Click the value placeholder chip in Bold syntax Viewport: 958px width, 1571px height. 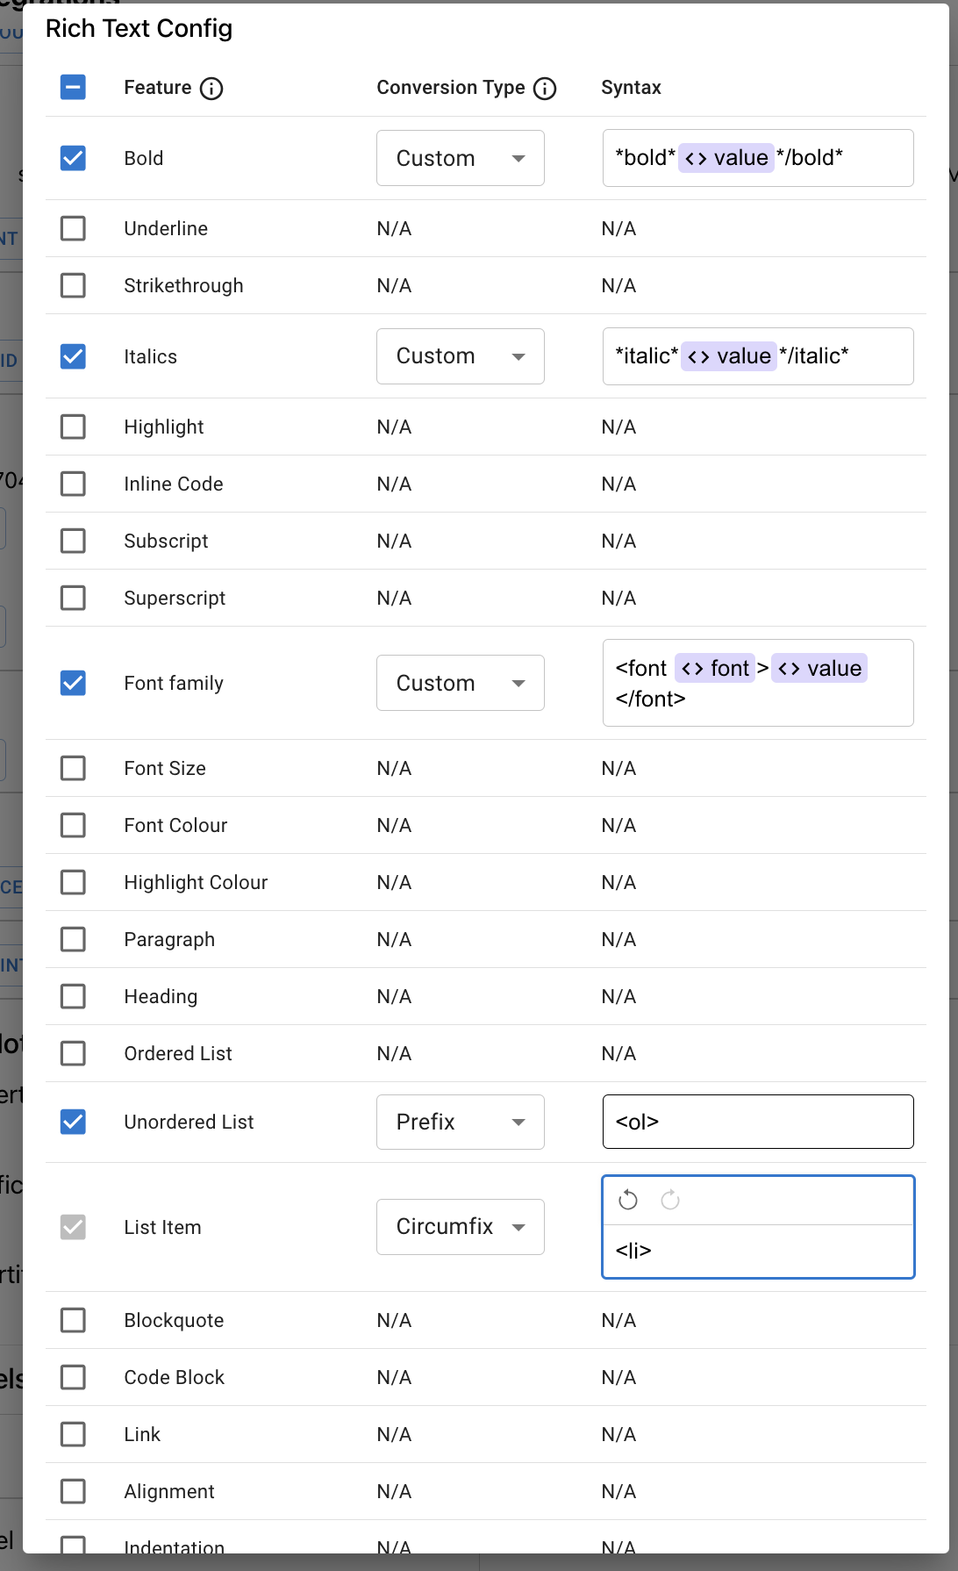click(x=726, y=158)
